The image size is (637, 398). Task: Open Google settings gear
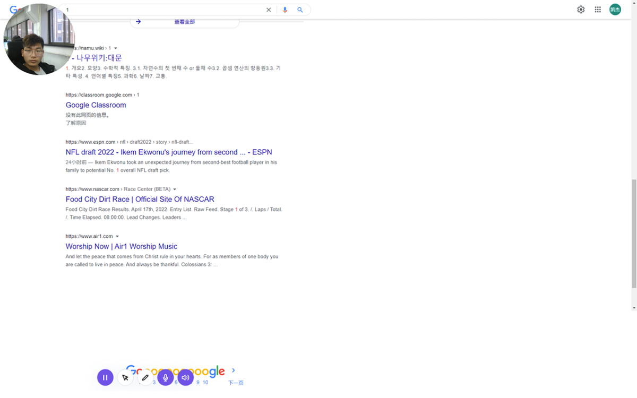581,10
